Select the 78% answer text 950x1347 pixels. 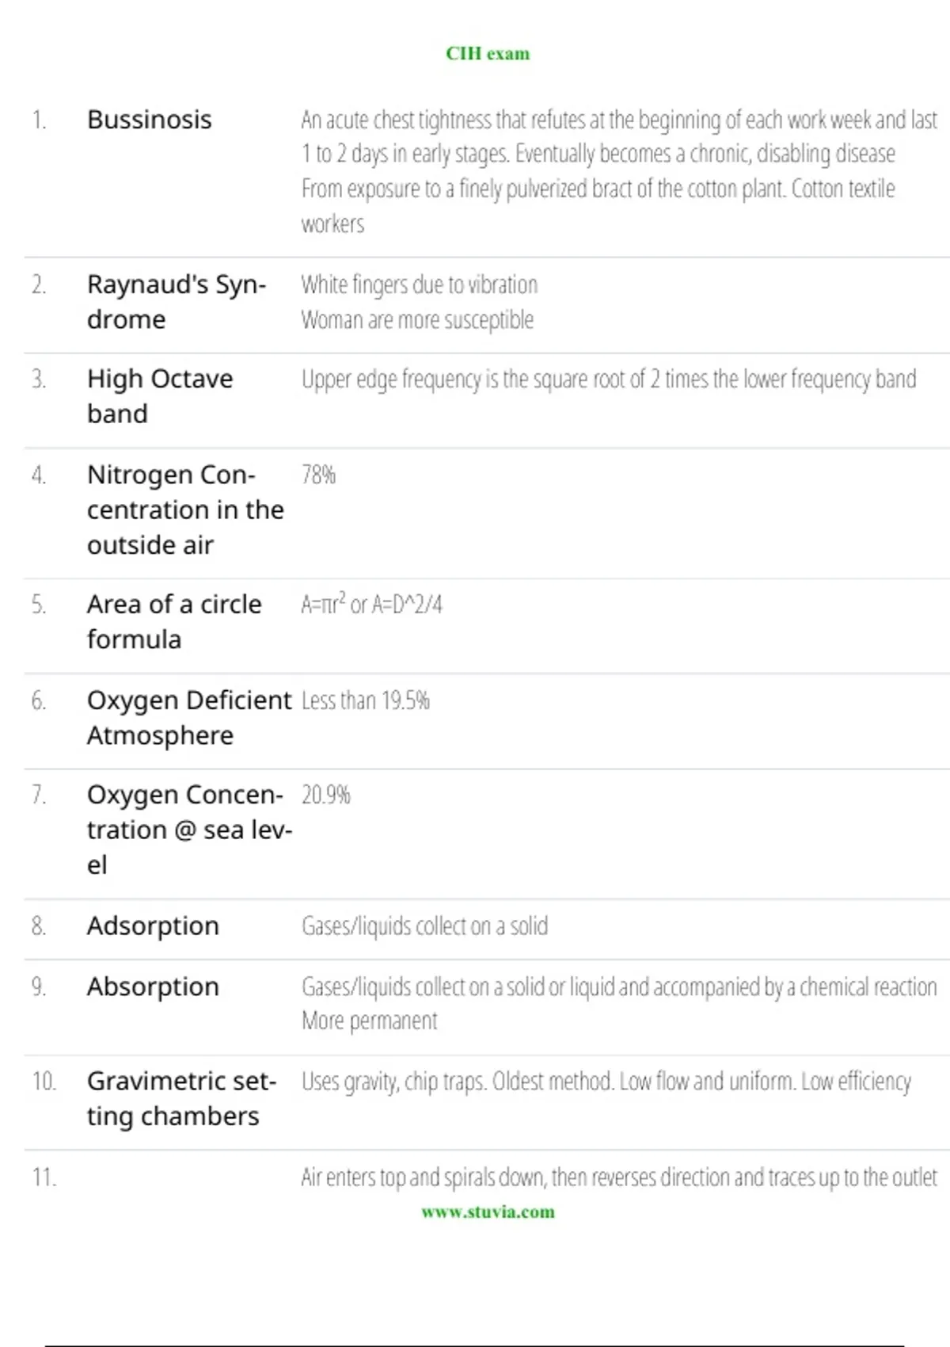(x=318, y=475)
